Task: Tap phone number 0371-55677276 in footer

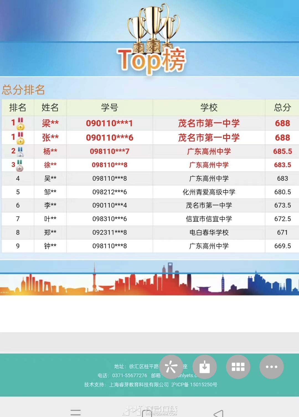Action: pyautogui.click(x=130, y=375)
